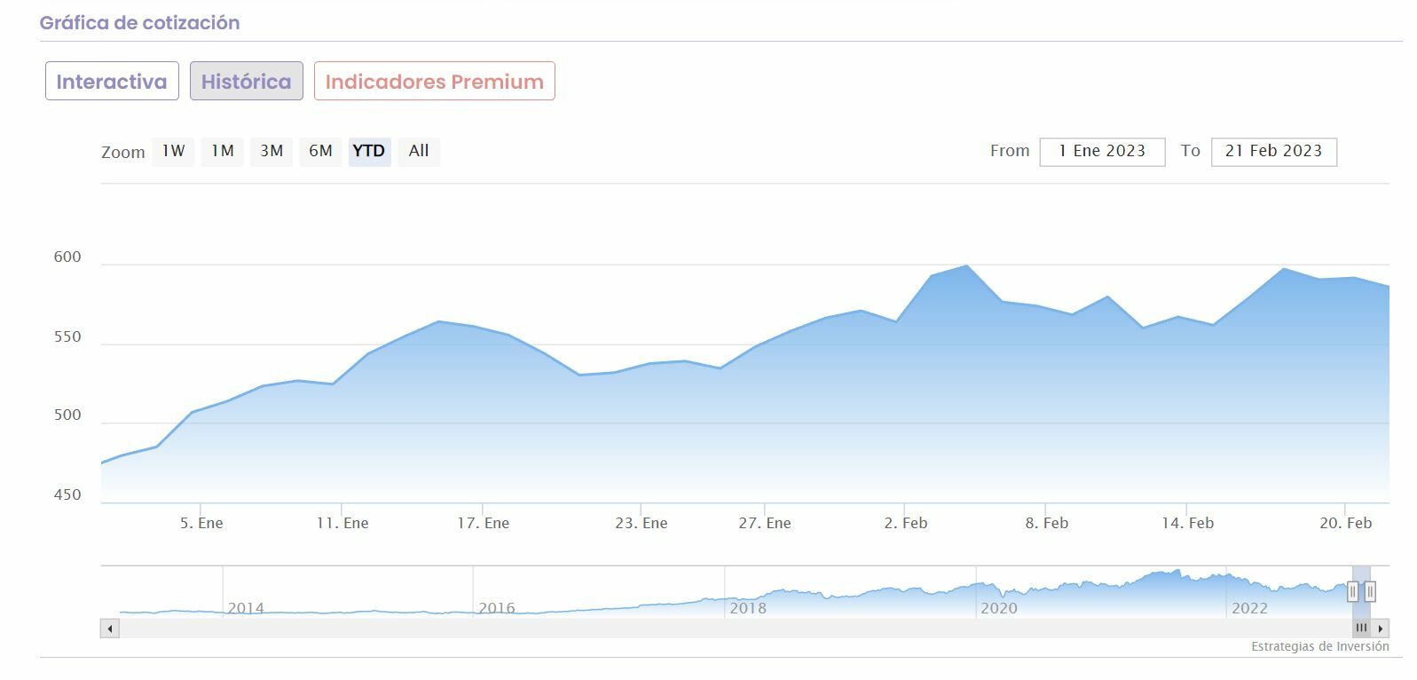Set zoom range to 1W
This screenshot has width=1417, height=680.
tap(173, 152)
